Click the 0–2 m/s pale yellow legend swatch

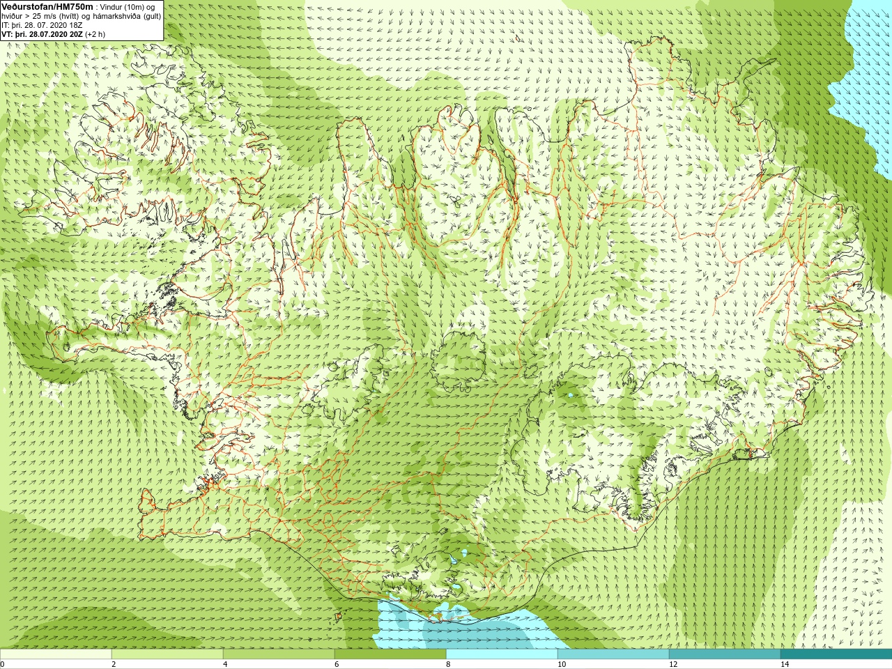tap(56, 654)
